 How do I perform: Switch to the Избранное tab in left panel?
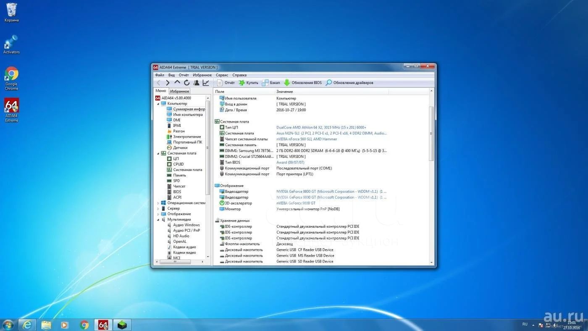[179, 91]
